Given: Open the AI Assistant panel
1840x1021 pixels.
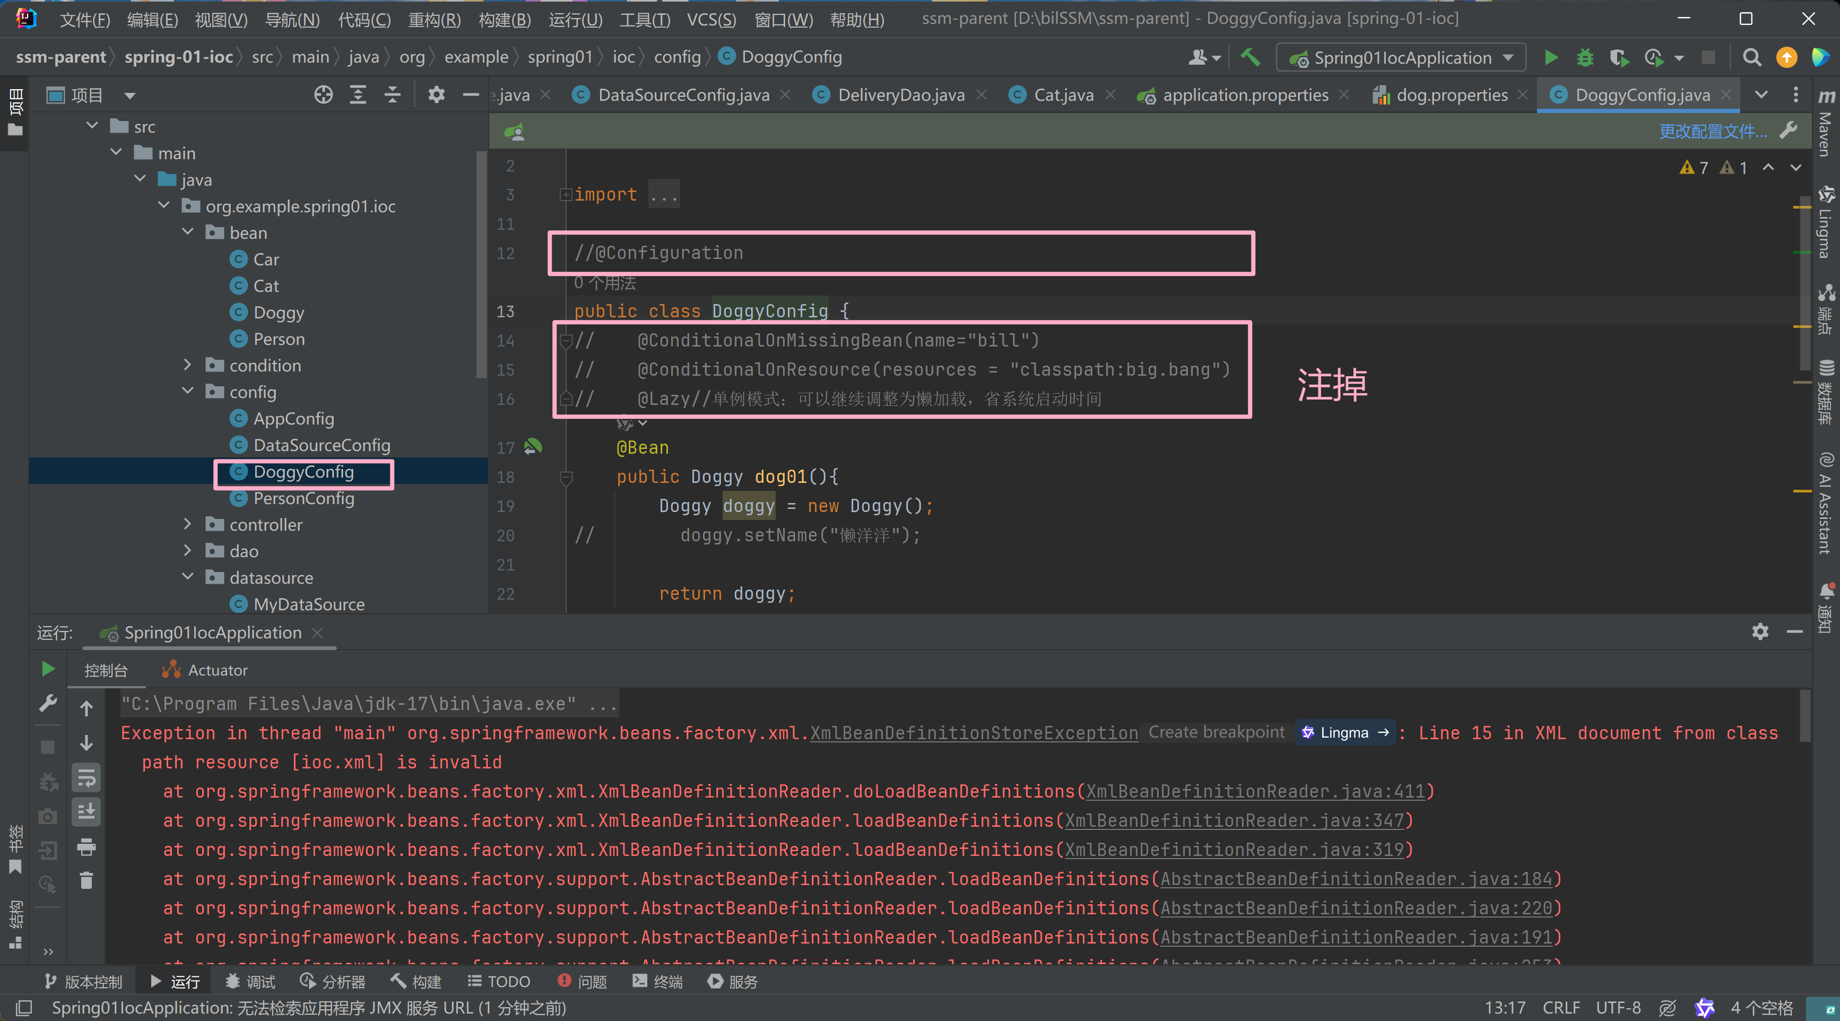Looking at the screenshot, I should coord(1826,500).
